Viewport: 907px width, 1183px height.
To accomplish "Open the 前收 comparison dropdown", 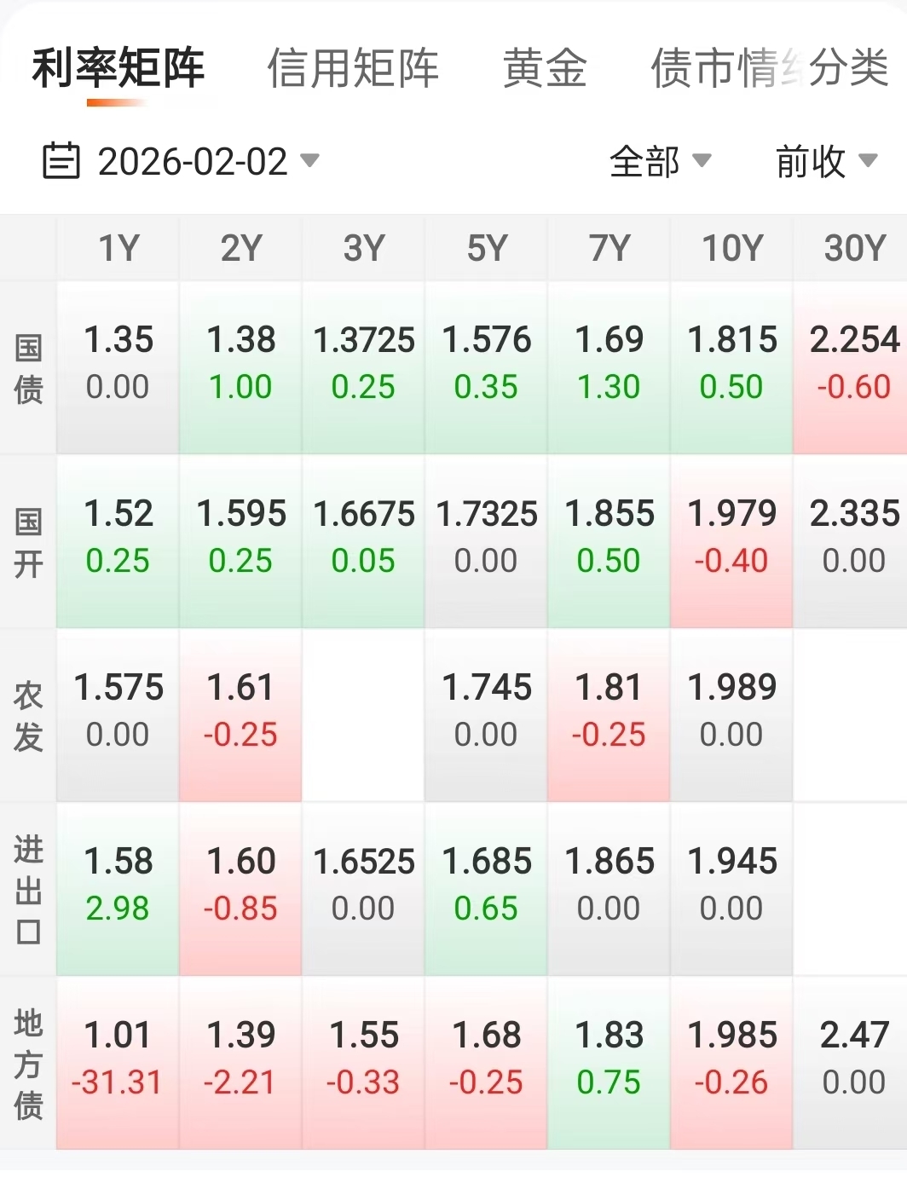I will pyautogui.click(x=825, y=161).
